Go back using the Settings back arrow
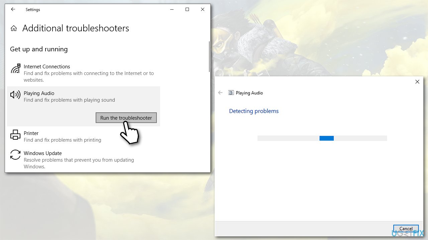The image size is (428, 240). tap(13, 9)
